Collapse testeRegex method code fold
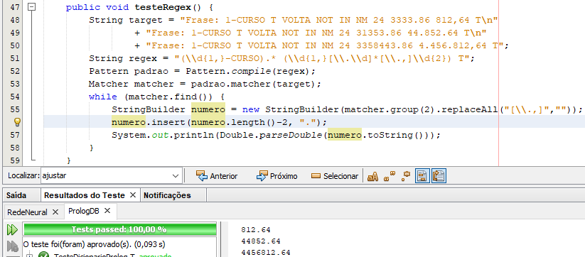 tap(33, 7)
